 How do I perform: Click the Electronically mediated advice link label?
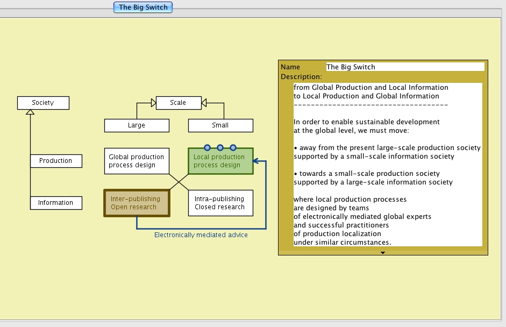click(x=201, y=235)
